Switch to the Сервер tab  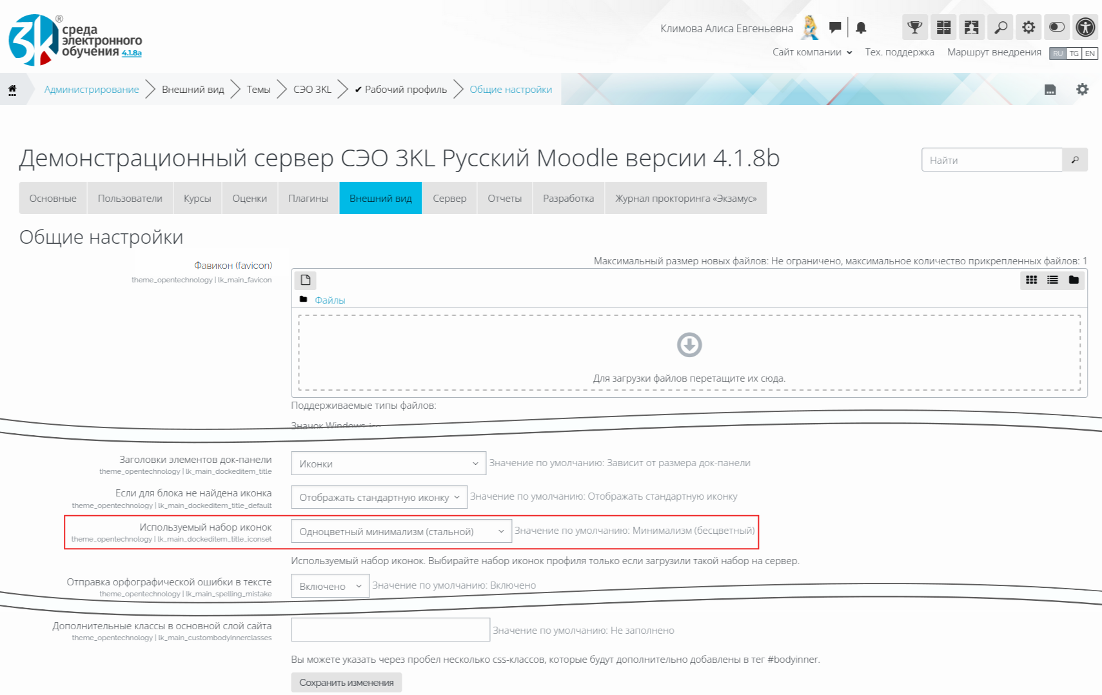point(449,198)
